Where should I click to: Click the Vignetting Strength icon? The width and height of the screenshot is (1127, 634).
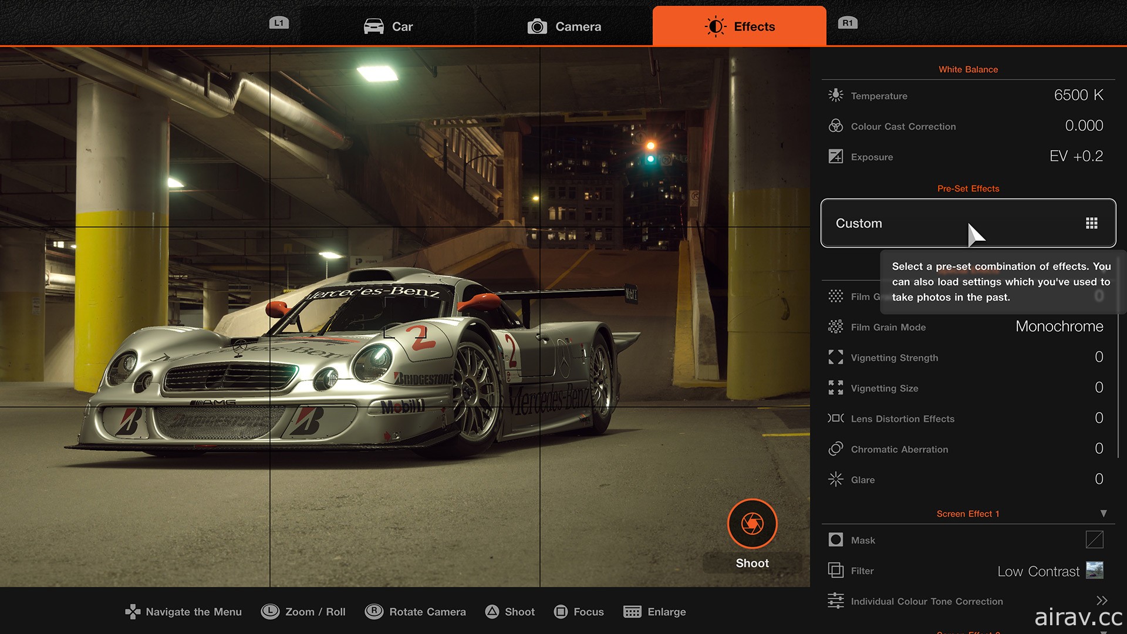(835, 357)
